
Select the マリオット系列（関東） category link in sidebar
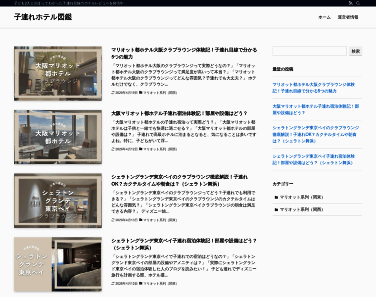pos(301,197)
